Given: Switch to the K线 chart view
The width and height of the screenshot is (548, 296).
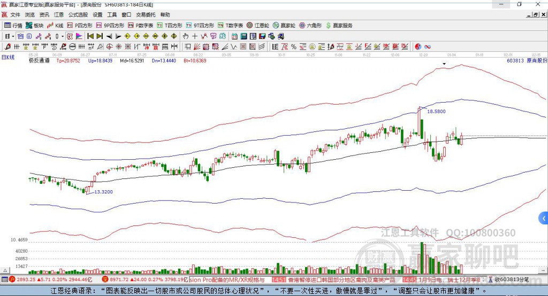Looking at the screenshot, I should (55, 26).
